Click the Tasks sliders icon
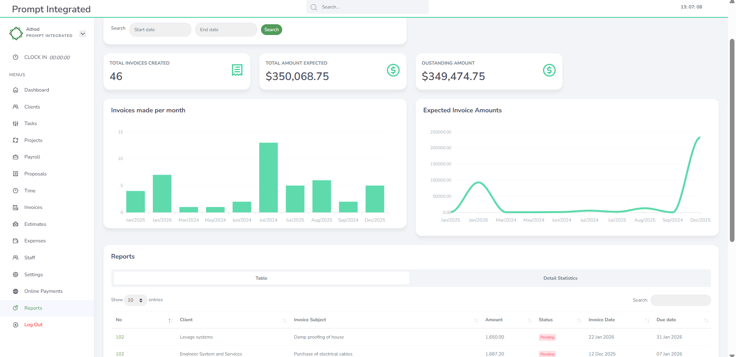736x357 pixels. tap(15, 123)
